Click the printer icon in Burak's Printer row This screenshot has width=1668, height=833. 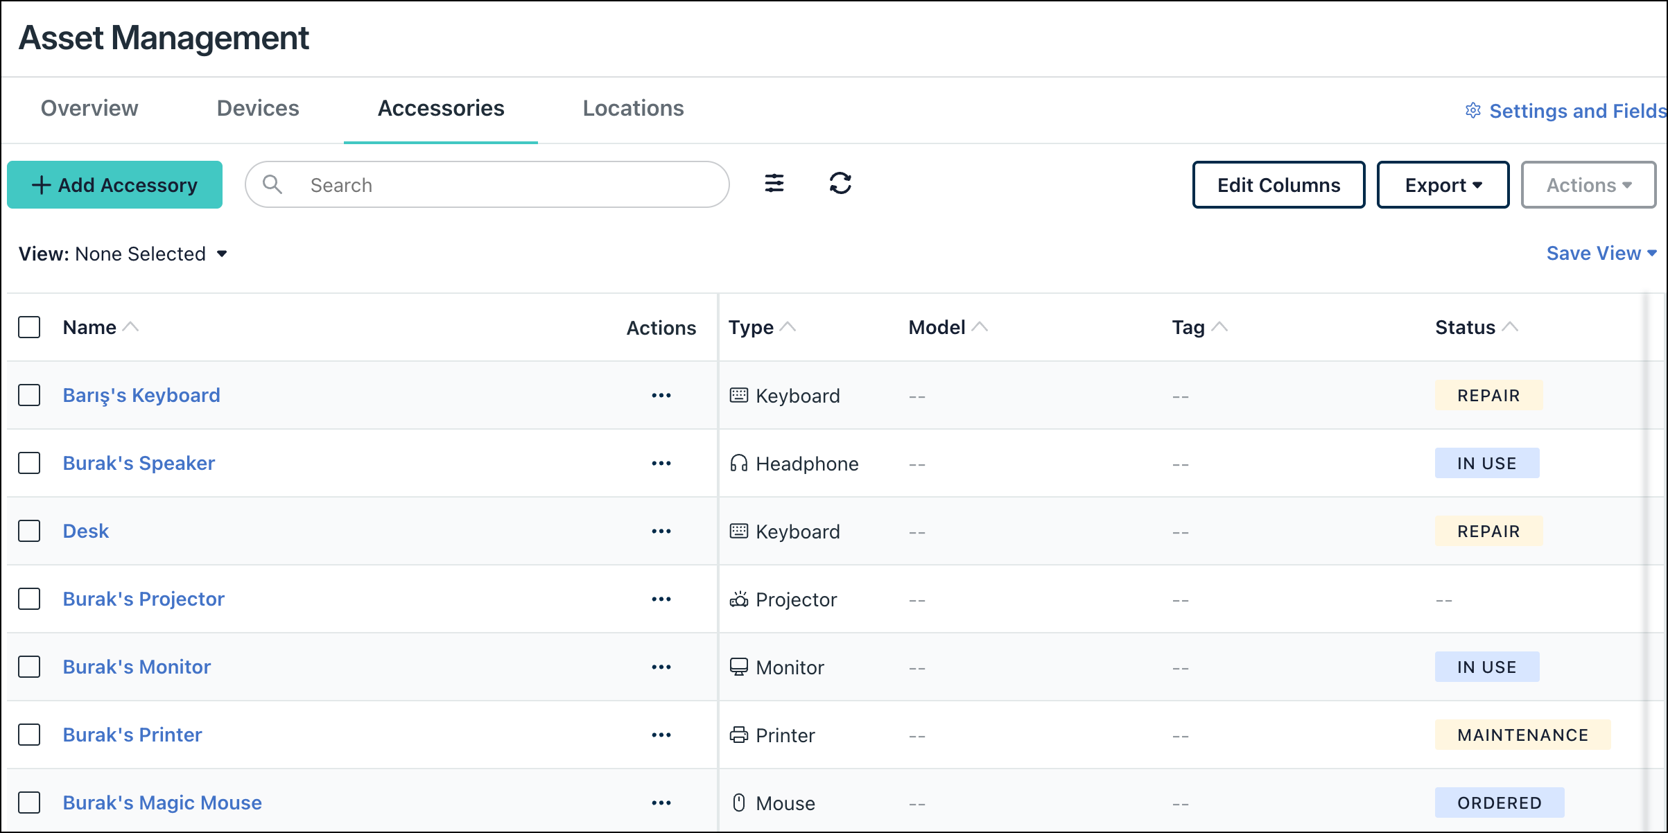click(x=738, y=735)
